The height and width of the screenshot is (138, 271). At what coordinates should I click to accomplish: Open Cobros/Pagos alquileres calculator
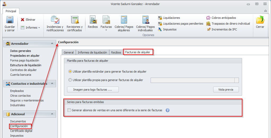(x=124, y=24)
